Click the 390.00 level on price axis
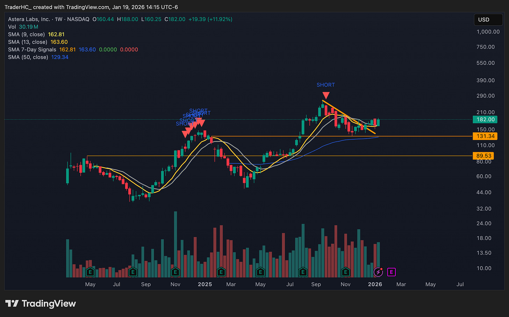Viewport: 509px width, 317px height. pos(486,80)
